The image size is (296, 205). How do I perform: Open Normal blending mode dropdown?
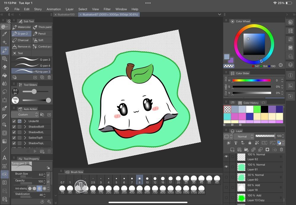click(x=244, y=137)
